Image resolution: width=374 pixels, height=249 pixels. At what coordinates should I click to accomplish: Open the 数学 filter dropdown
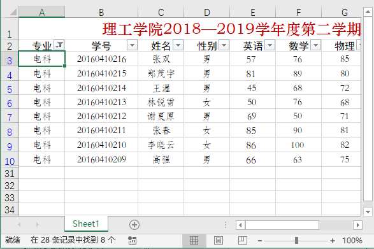315,45
